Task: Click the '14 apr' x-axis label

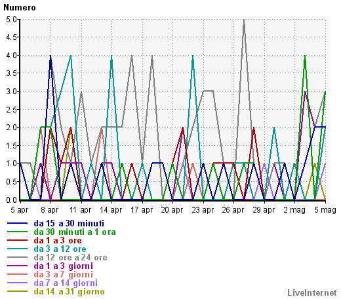Action: (111, 210)
